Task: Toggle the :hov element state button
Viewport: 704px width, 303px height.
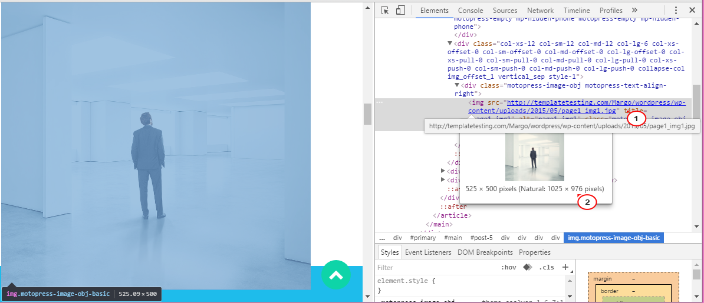Action: pyautogui.click(x=509, y=268)
